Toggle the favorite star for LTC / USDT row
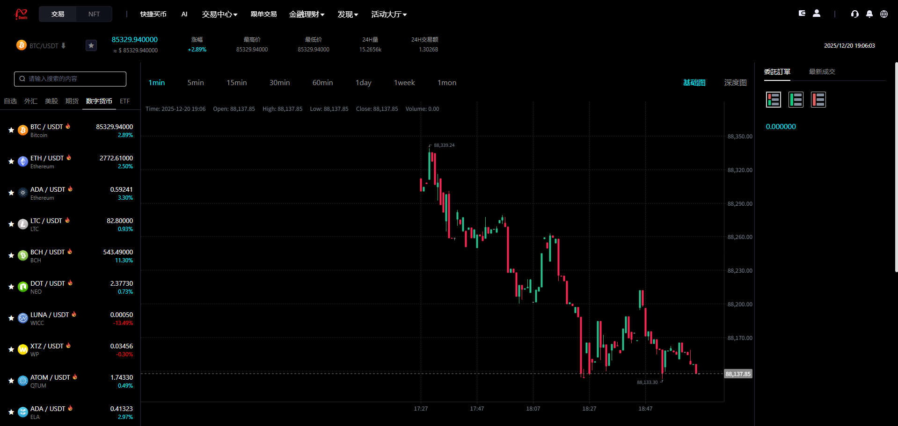This screenshot has height=426, width=898. [11, 224]
